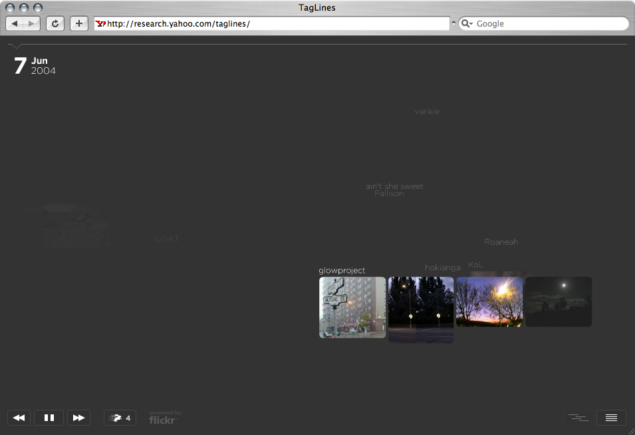The height and width of the screenshot is (435, 635).
Task: Click the glowproject tag label
Action: point(342,270)
